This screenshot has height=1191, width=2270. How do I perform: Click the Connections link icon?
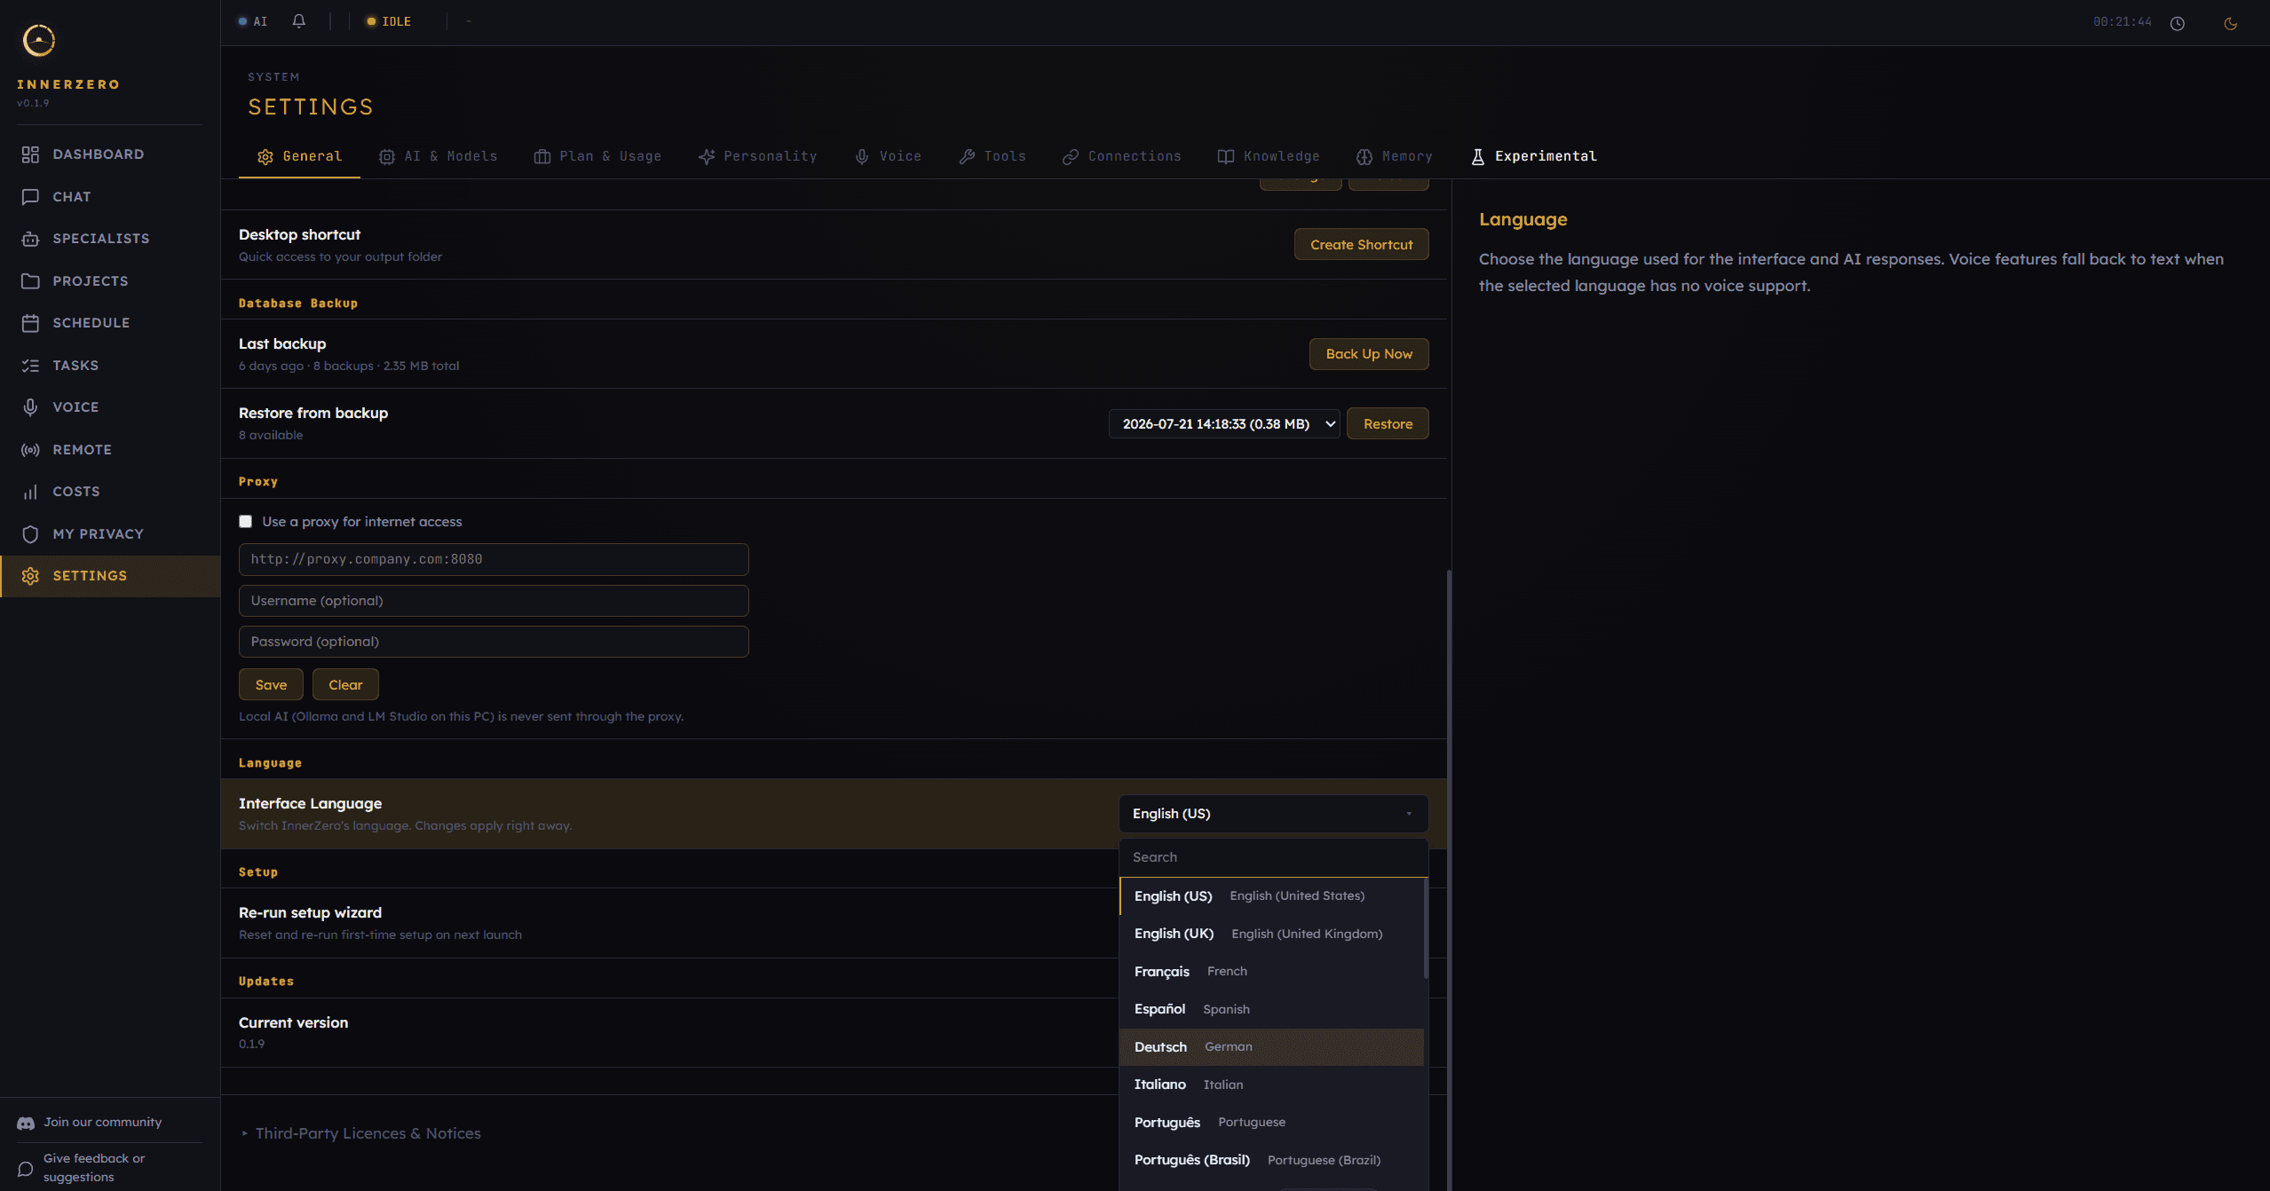1070,157
